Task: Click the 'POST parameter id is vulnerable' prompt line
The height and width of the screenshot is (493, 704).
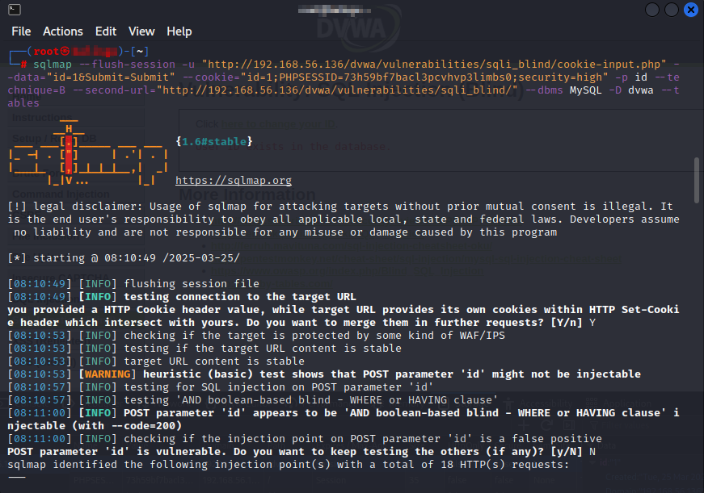Action: click(301, 452)
